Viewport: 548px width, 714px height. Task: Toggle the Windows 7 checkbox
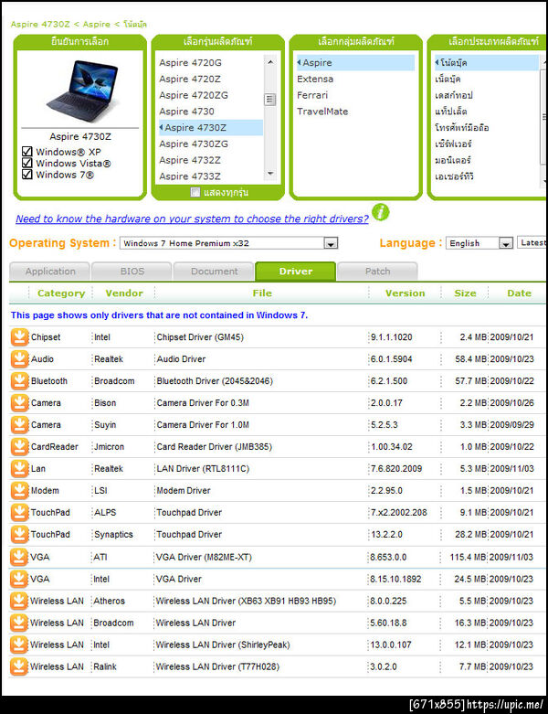[x=26, y=175]
